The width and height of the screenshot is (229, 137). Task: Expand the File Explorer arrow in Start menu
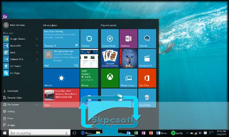(x=37, y=105)
